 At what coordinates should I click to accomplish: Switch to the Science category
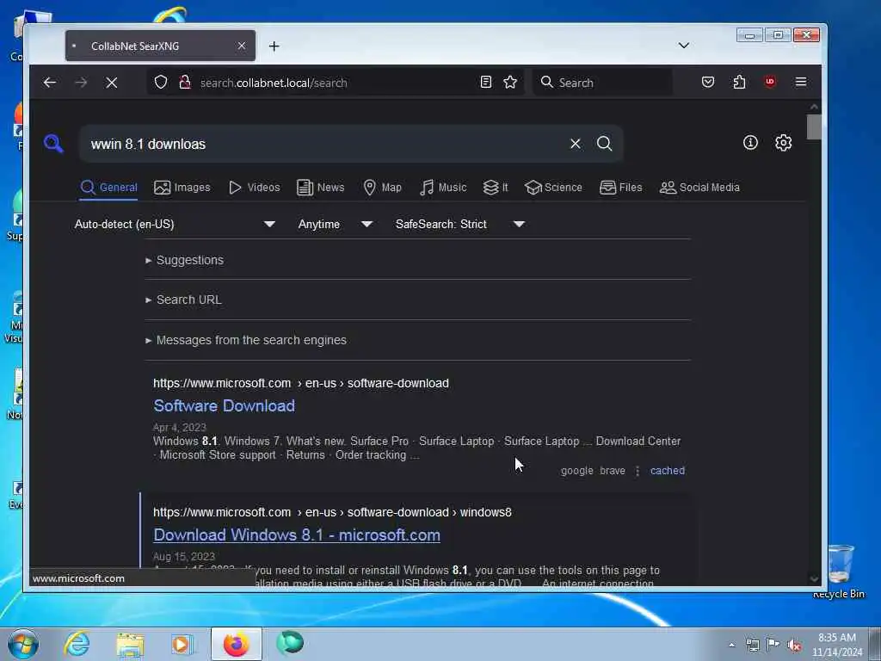click(x=553, y=188)
